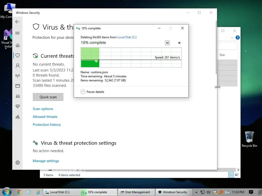
Task: Click 'Items remaining: 52,942 (7.97 GB)' text
Action: tap(103, 80)
